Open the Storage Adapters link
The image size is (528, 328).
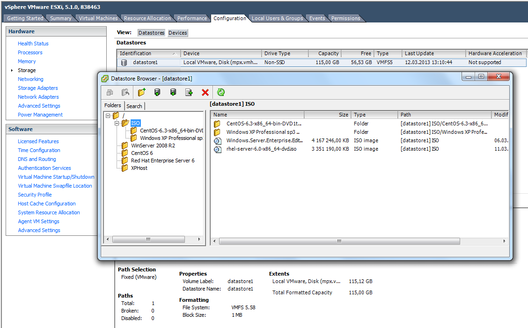coord(38,88)
